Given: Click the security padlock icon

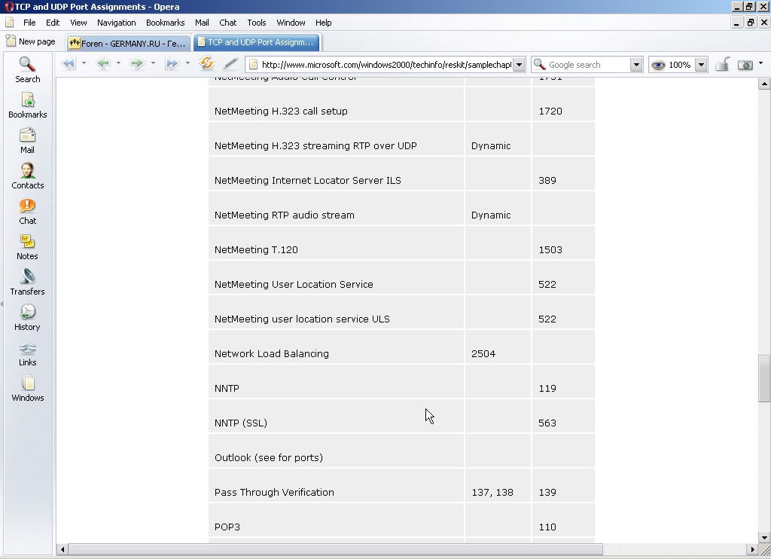Looking at the screenshot, I should 722,65.
